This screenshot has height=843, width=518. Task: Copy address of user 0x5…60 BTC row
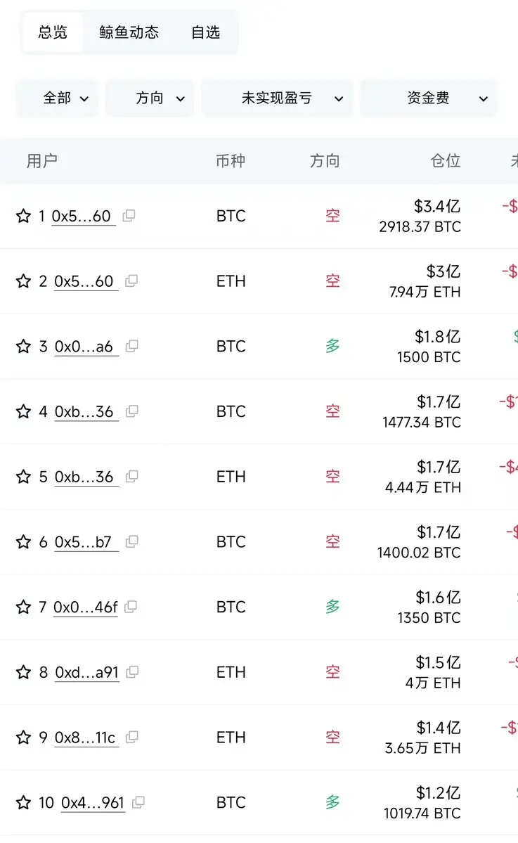point(129,216)
